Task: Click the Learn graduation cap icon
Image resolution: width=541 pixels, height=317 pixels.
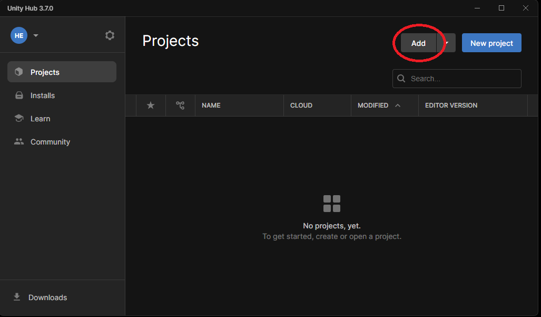Action: (19, 118)
